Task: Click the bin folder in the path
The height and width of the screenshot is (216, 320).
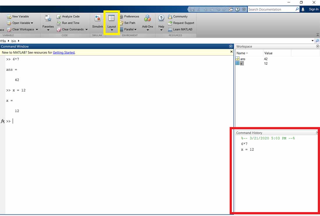Action: point(14,41)
